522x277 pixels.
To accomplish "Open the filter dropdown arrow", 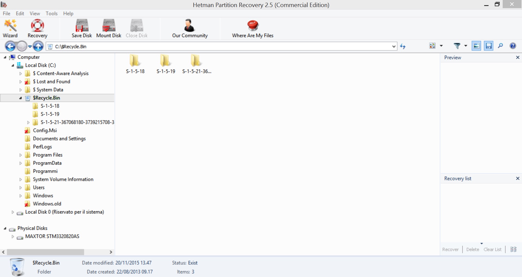I will [x=466, y=46].
